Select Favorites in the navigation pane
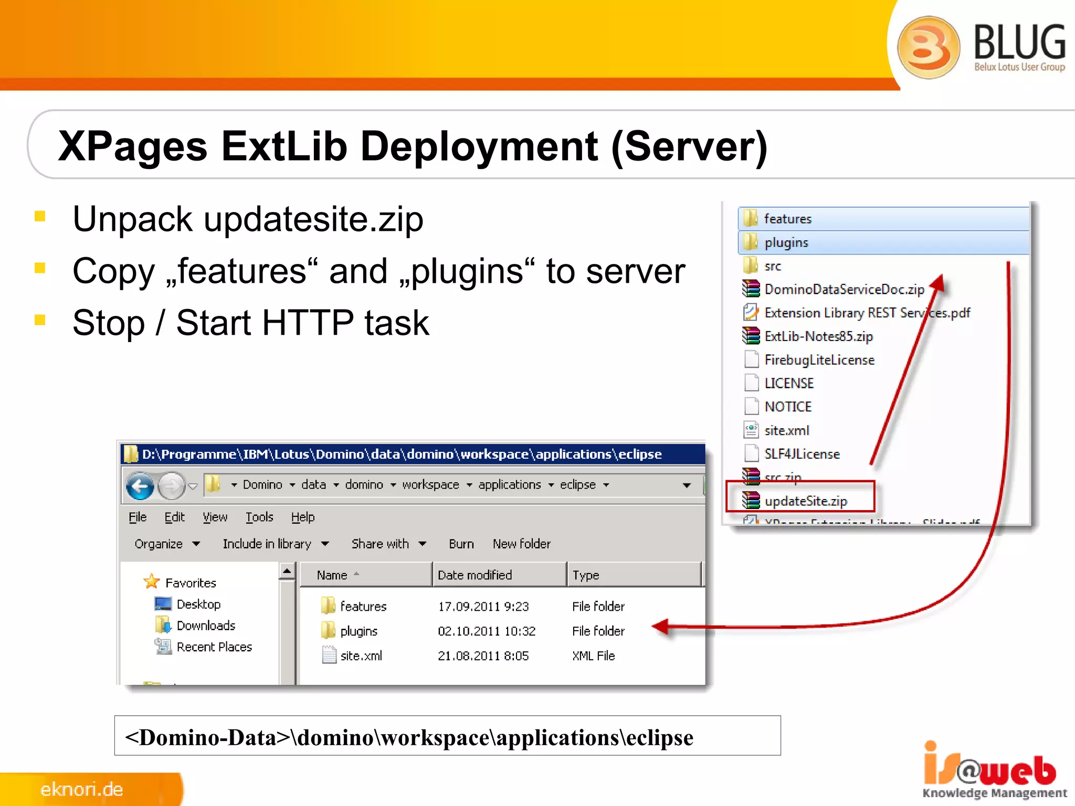Image resolution: width=1075 pixels, height=806 pixels. [191, 583]
